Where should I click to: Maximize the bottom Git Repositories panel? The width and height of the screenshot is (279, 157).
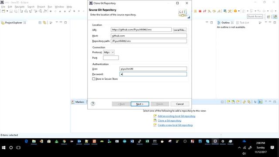[x=275, y=102]
